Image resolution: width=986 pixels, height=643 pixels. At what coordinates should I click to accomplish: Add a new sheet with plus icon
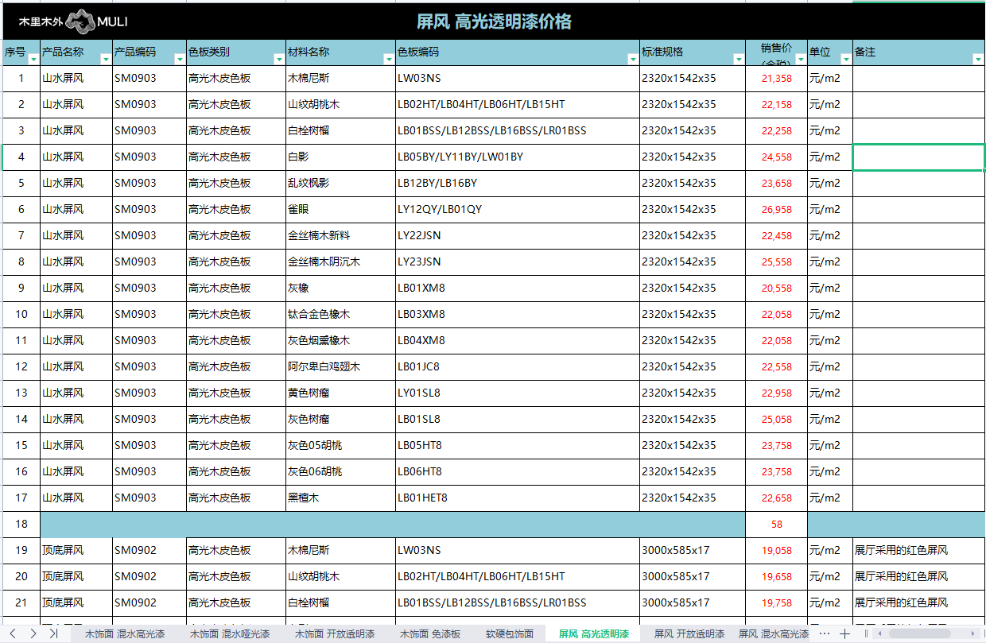(x=844, y=633)
